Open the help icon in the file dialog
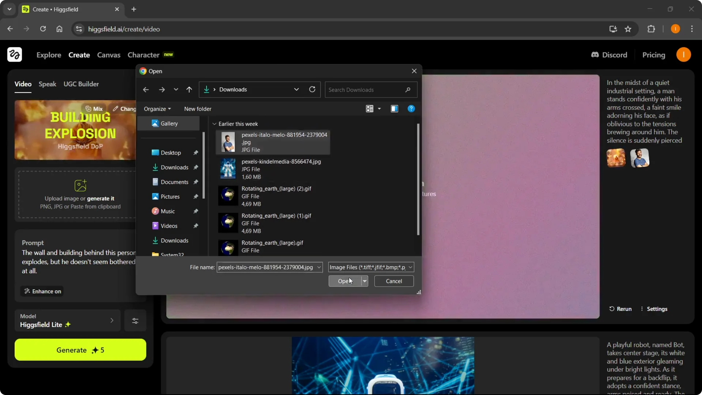Image resolution: width=702 pixels, height=395 pixels. click(411, 109)
